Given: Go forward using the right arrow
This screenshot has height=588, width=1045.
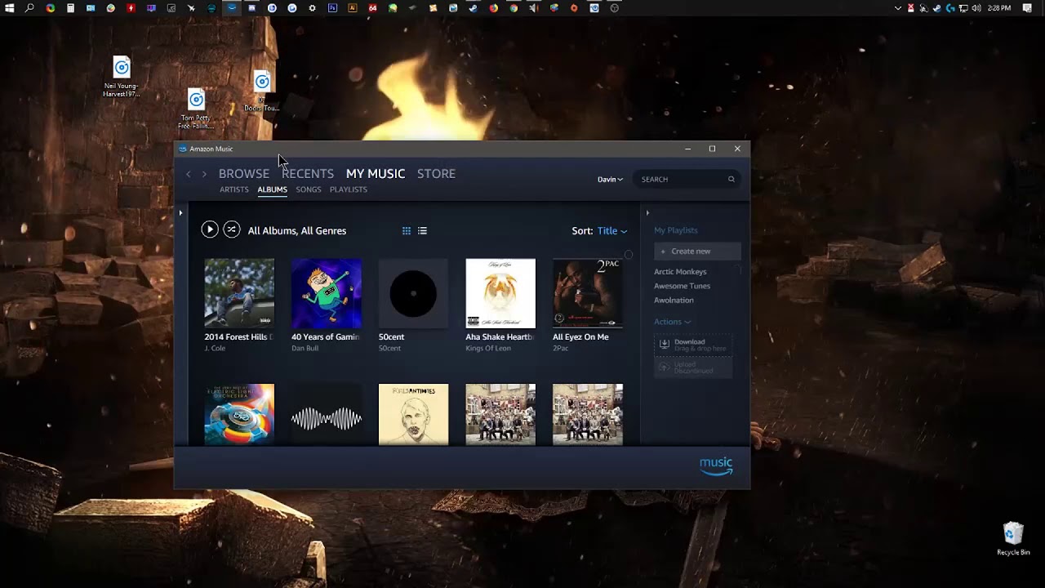Looking at the screenshot, I should coord(204,174).
